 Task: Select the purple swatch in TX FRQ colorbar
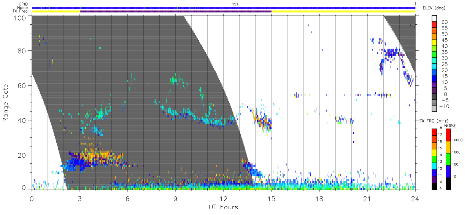click(434, 179)
